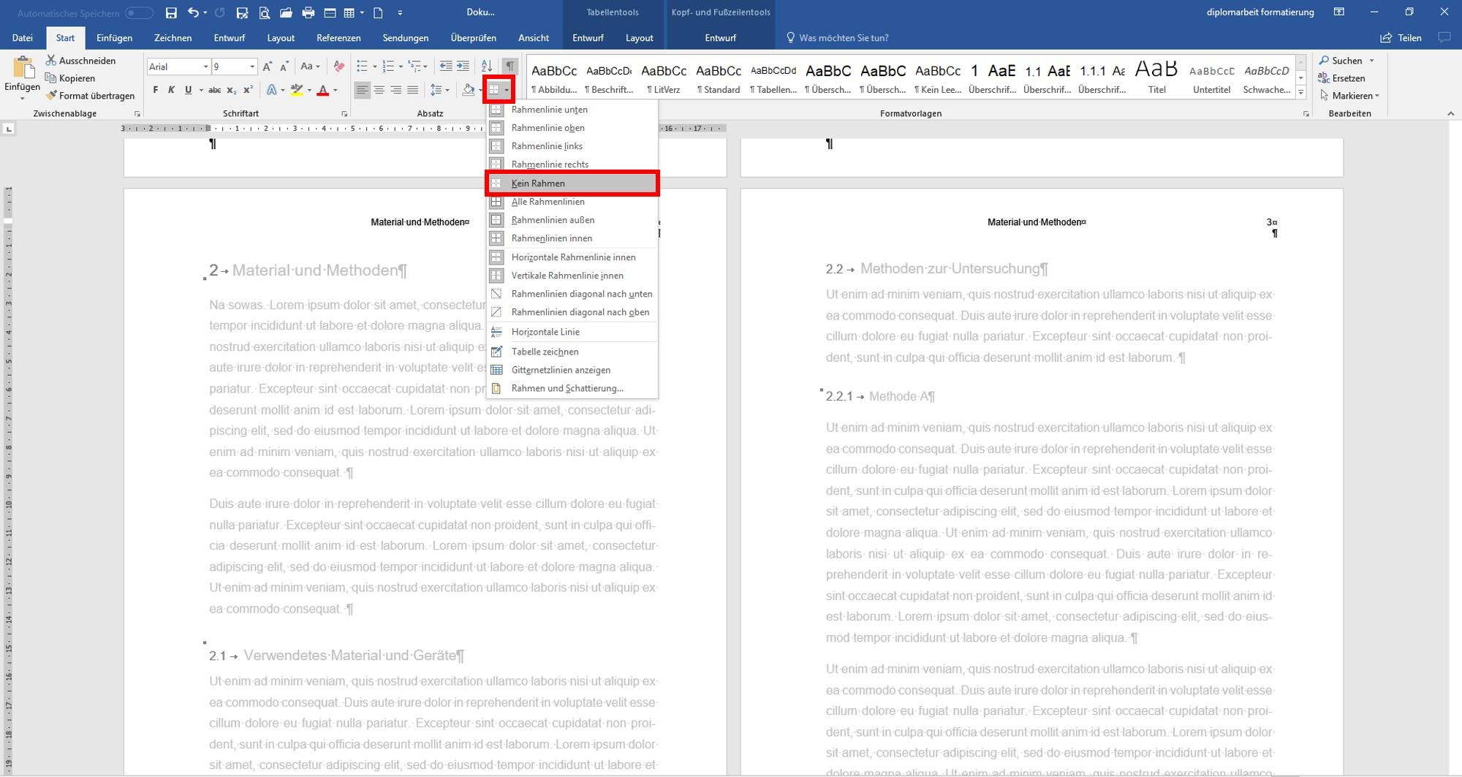The width and height of the screenshot is (1462, 777).
Task: Click the open folder icon in the quick access toolbar
Action: coord(286,12)
